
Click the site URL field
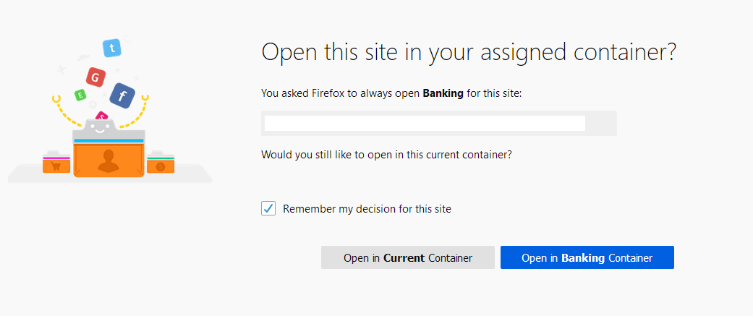[424, 124]
